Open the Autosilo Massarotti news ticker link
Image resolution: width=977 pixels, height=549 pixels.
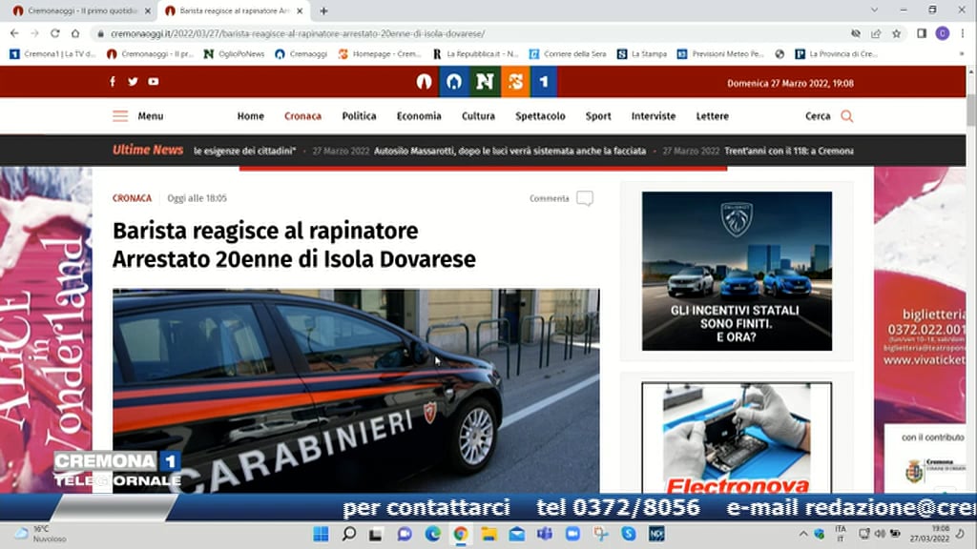(x=509, y=151)
